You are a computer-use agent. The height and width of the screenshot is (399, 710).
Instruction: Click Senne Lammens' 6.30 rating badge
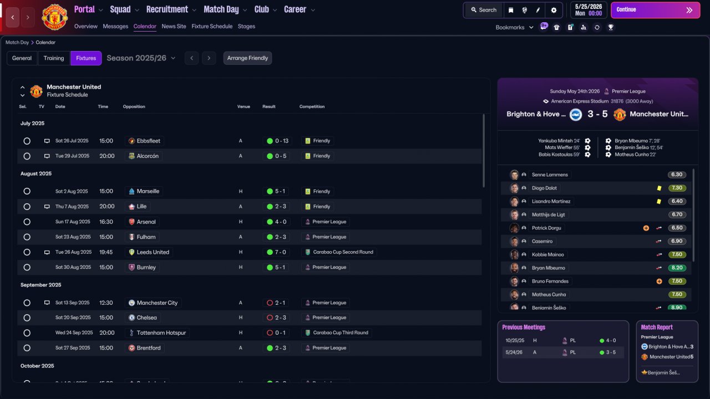coord(677,175)
